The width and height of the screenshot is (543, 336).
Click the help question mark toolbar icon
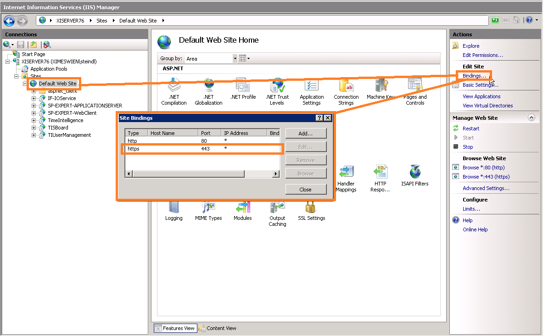click(x=529, y=20)
